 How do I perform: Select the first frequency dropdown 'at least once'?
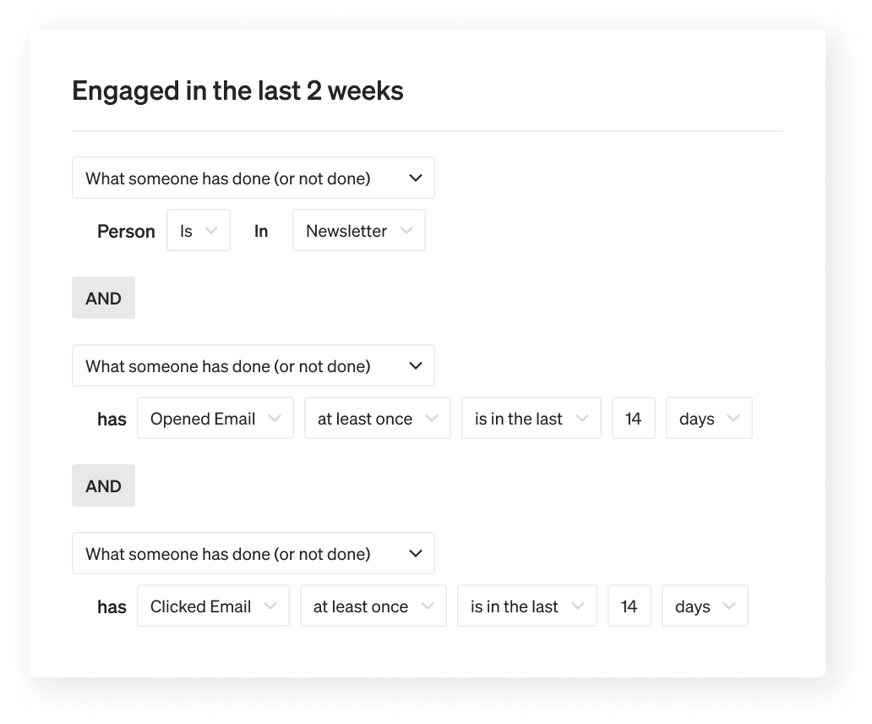click(x=377, y=418)
